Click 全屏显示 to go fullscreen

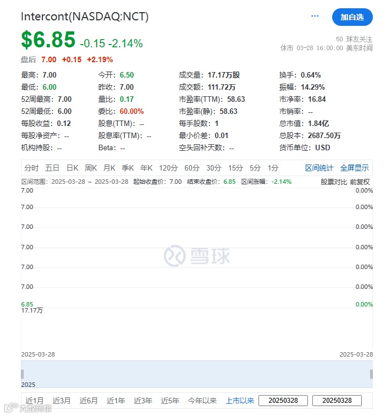coord(354,168)
